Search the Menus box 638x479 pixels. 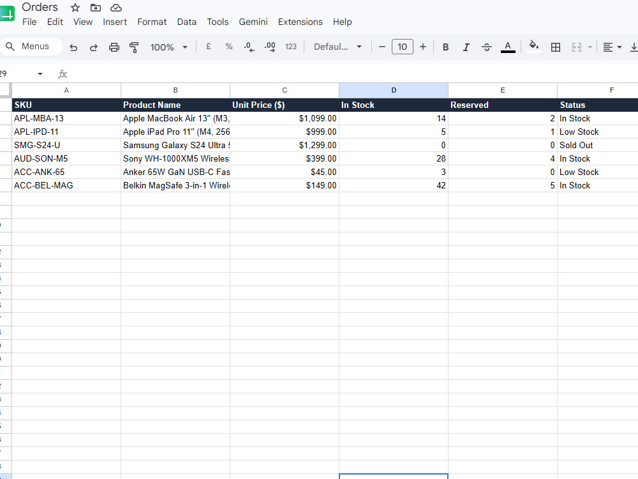[x=31, y=47]
